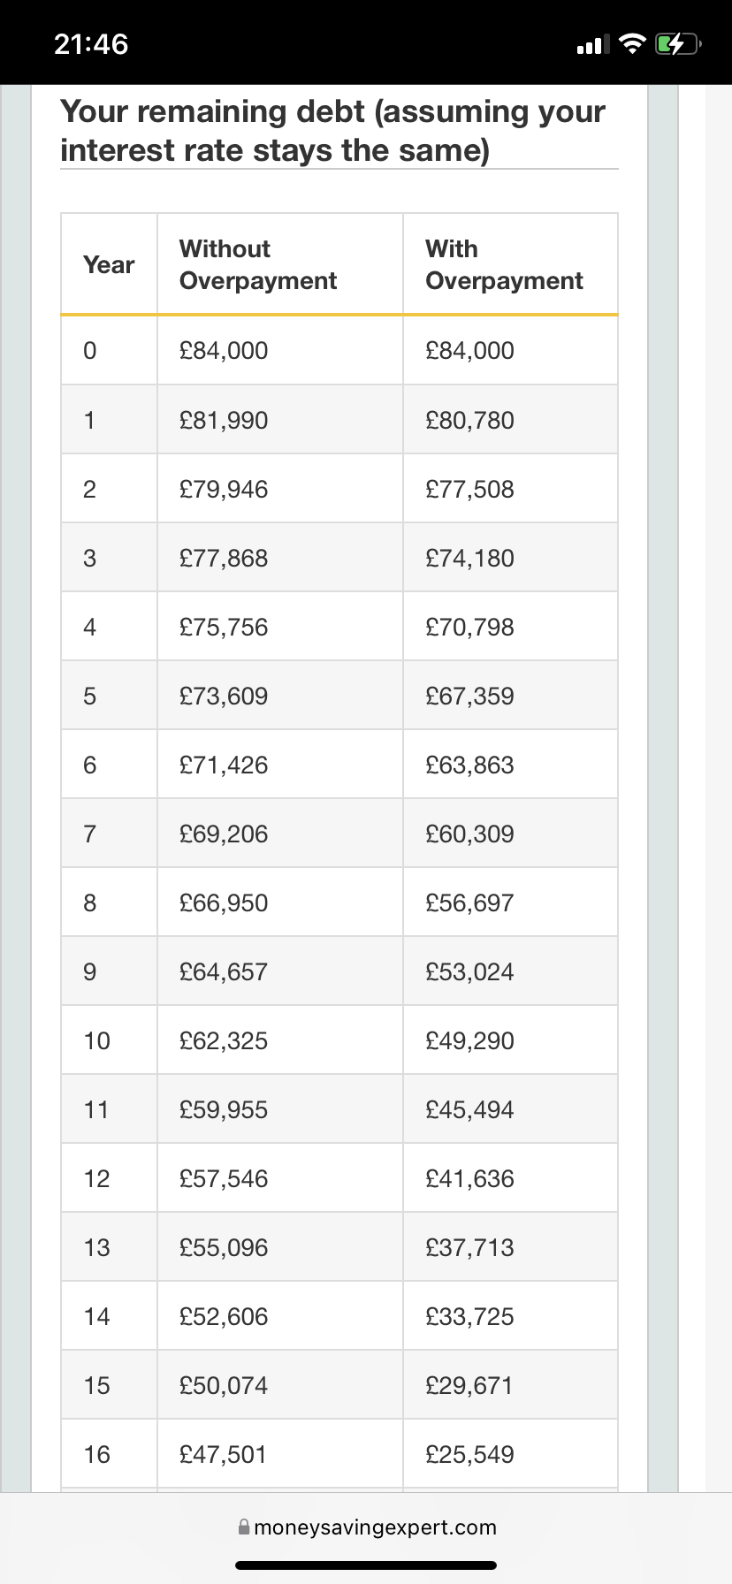
Task: Click the £73,609 year 5 value
Action: click(224, 696)
